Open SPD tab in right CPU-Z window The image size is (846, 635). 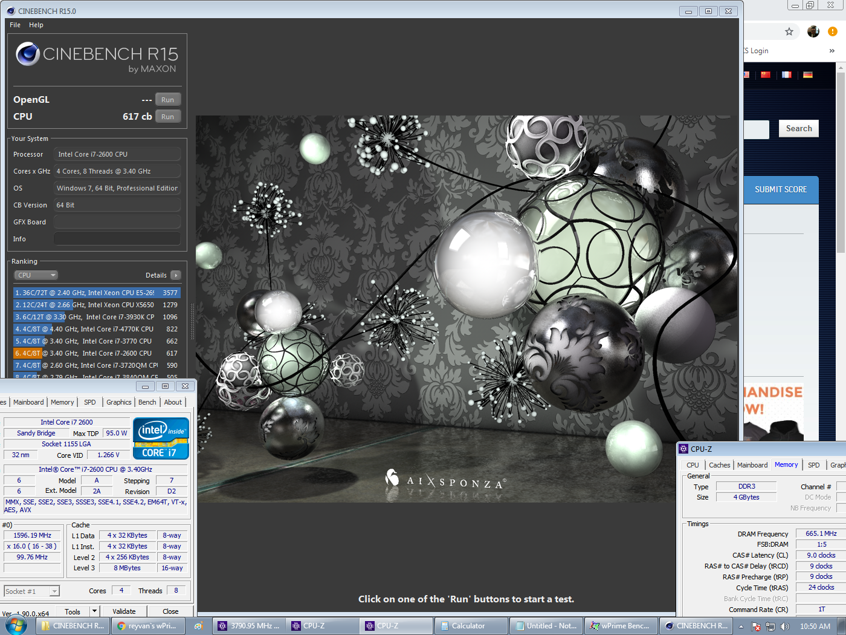814,465
